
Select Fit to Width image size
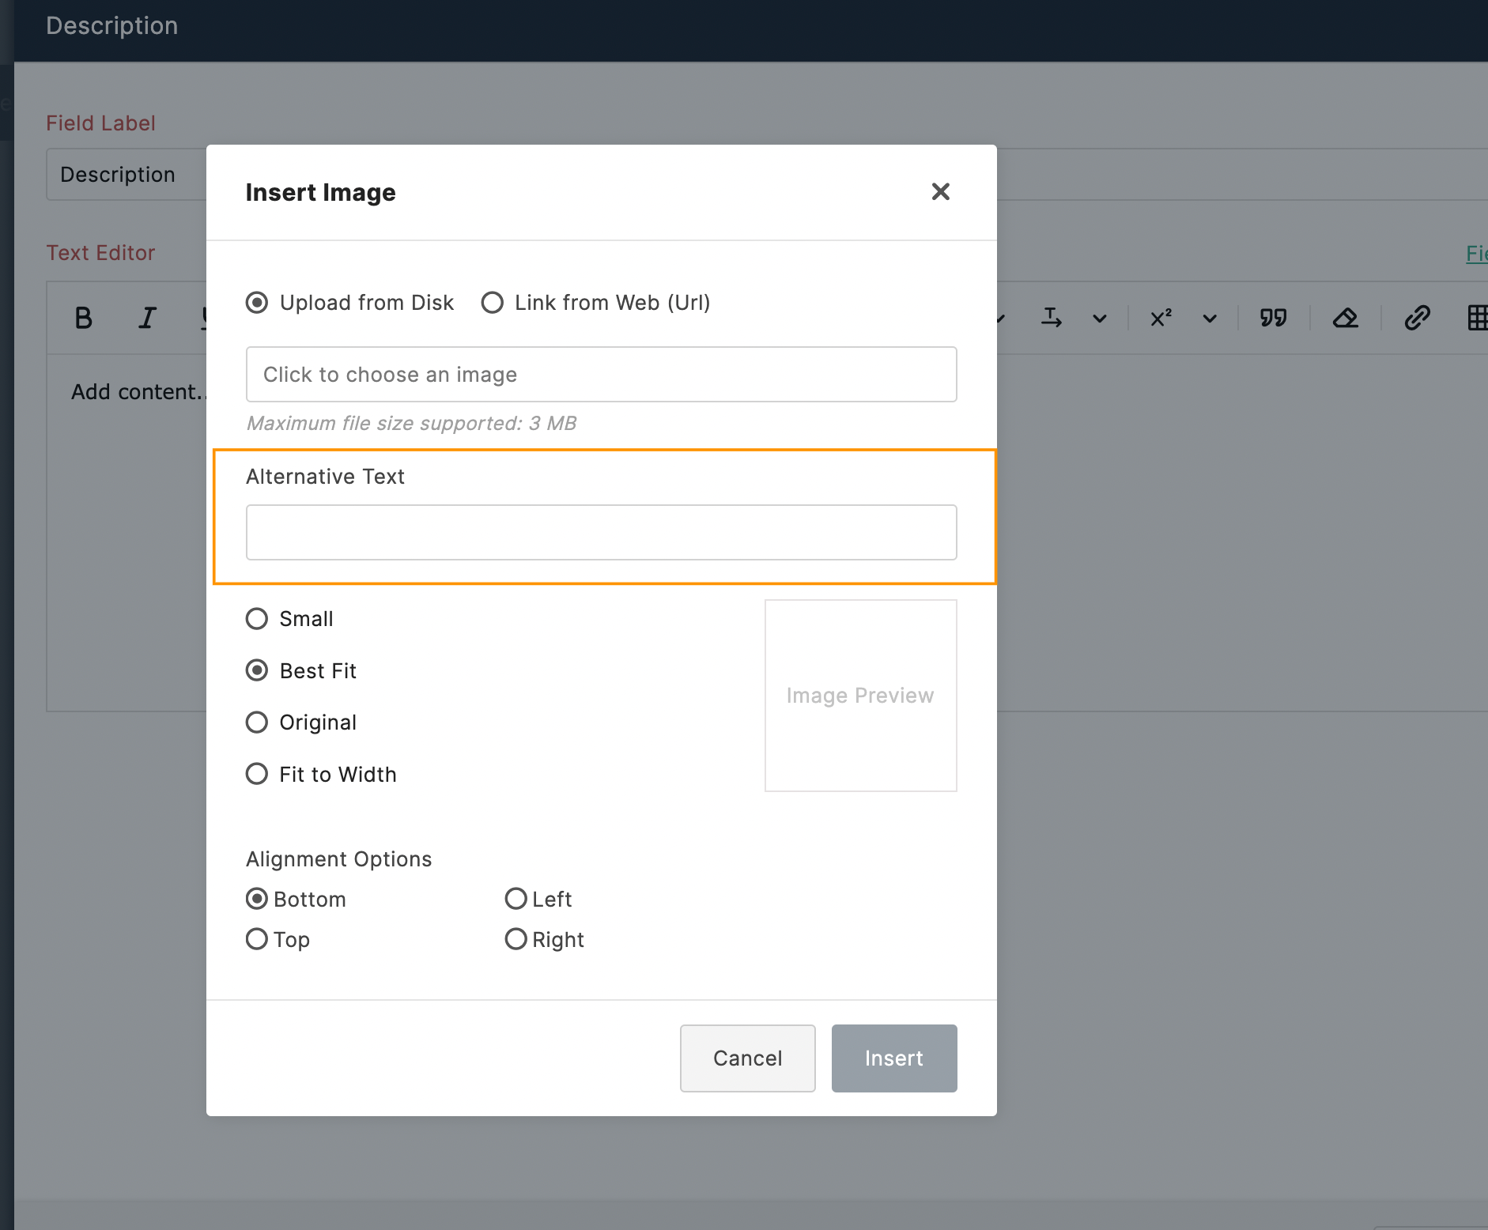pos(257,774)
